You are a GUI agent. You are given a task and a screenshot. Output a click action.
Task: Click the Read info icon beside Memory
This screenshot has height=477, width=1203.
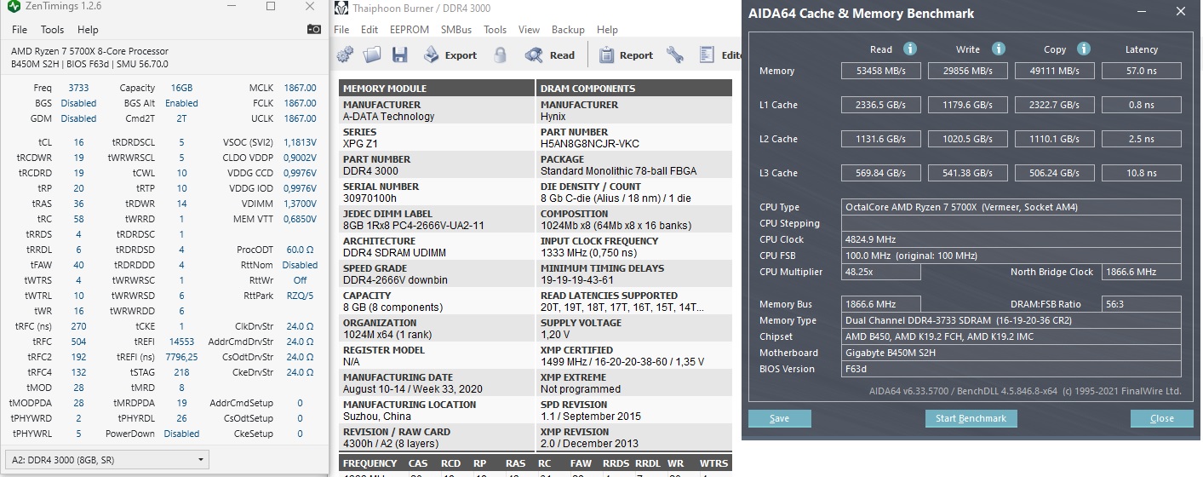click(x=909, y=49)
